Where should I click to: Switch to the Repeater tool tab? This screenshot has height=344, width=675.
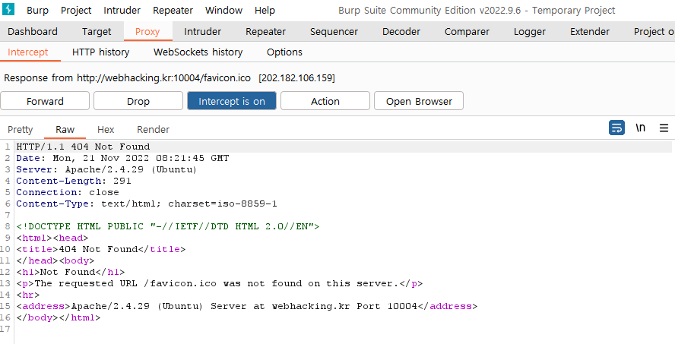265,31
